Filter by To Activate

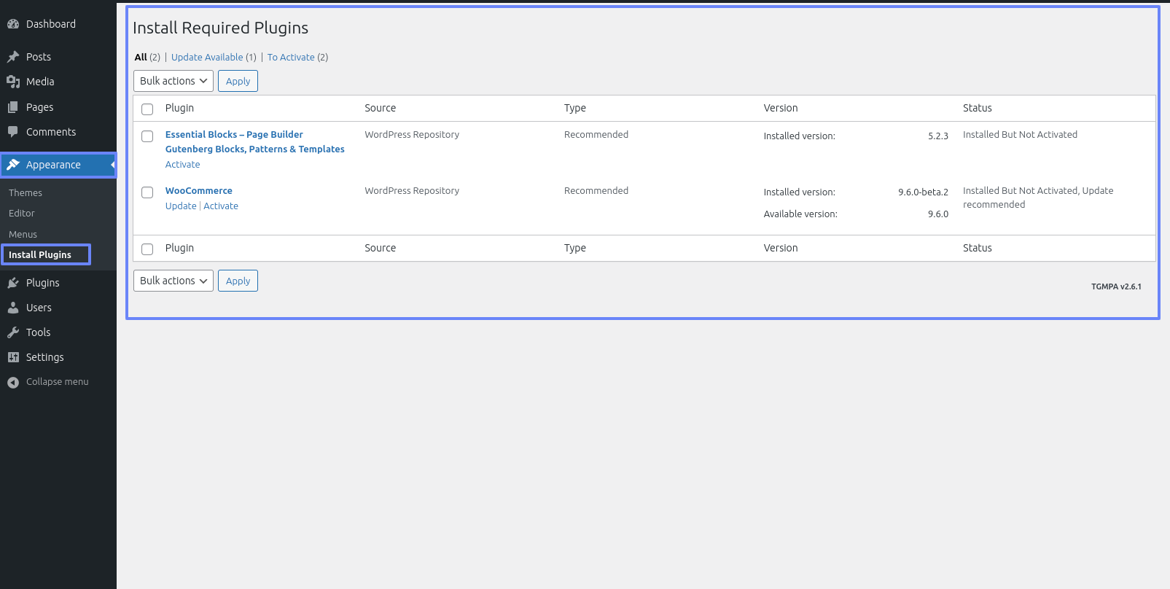(291, 57)
